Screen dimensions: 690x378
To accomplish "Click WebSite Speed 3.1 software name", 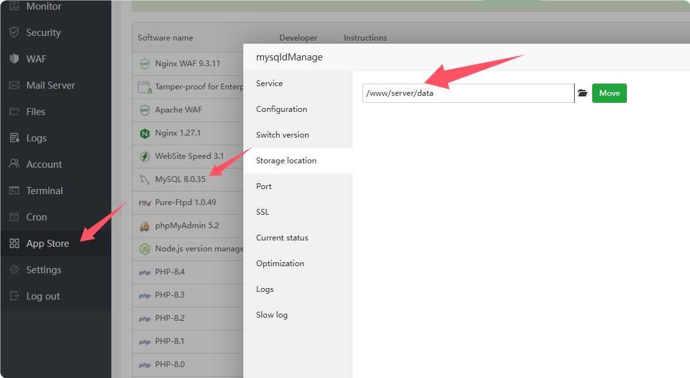I will click(190, 156).
